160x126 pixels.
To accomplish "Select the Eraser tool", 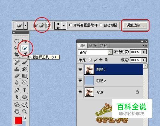I will 17,76.
